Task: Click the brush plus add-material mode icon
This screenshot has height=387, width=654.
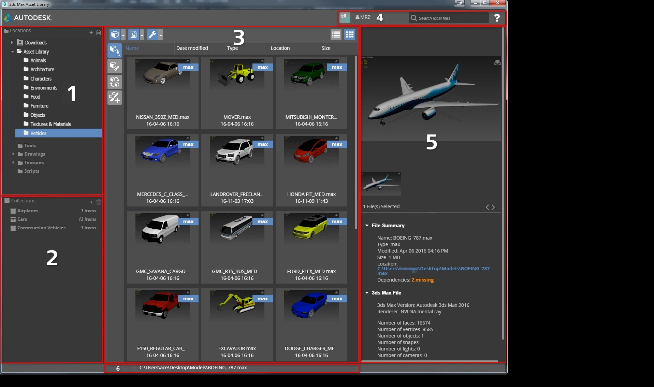Action: [x=115, y=98]
